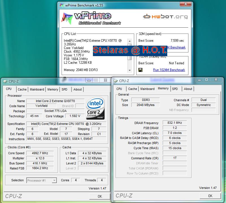The height and width of the screenshot is (203, 226).
Task: Maximize the CPU-Z Memory-timings window
Action: (207, 80)
